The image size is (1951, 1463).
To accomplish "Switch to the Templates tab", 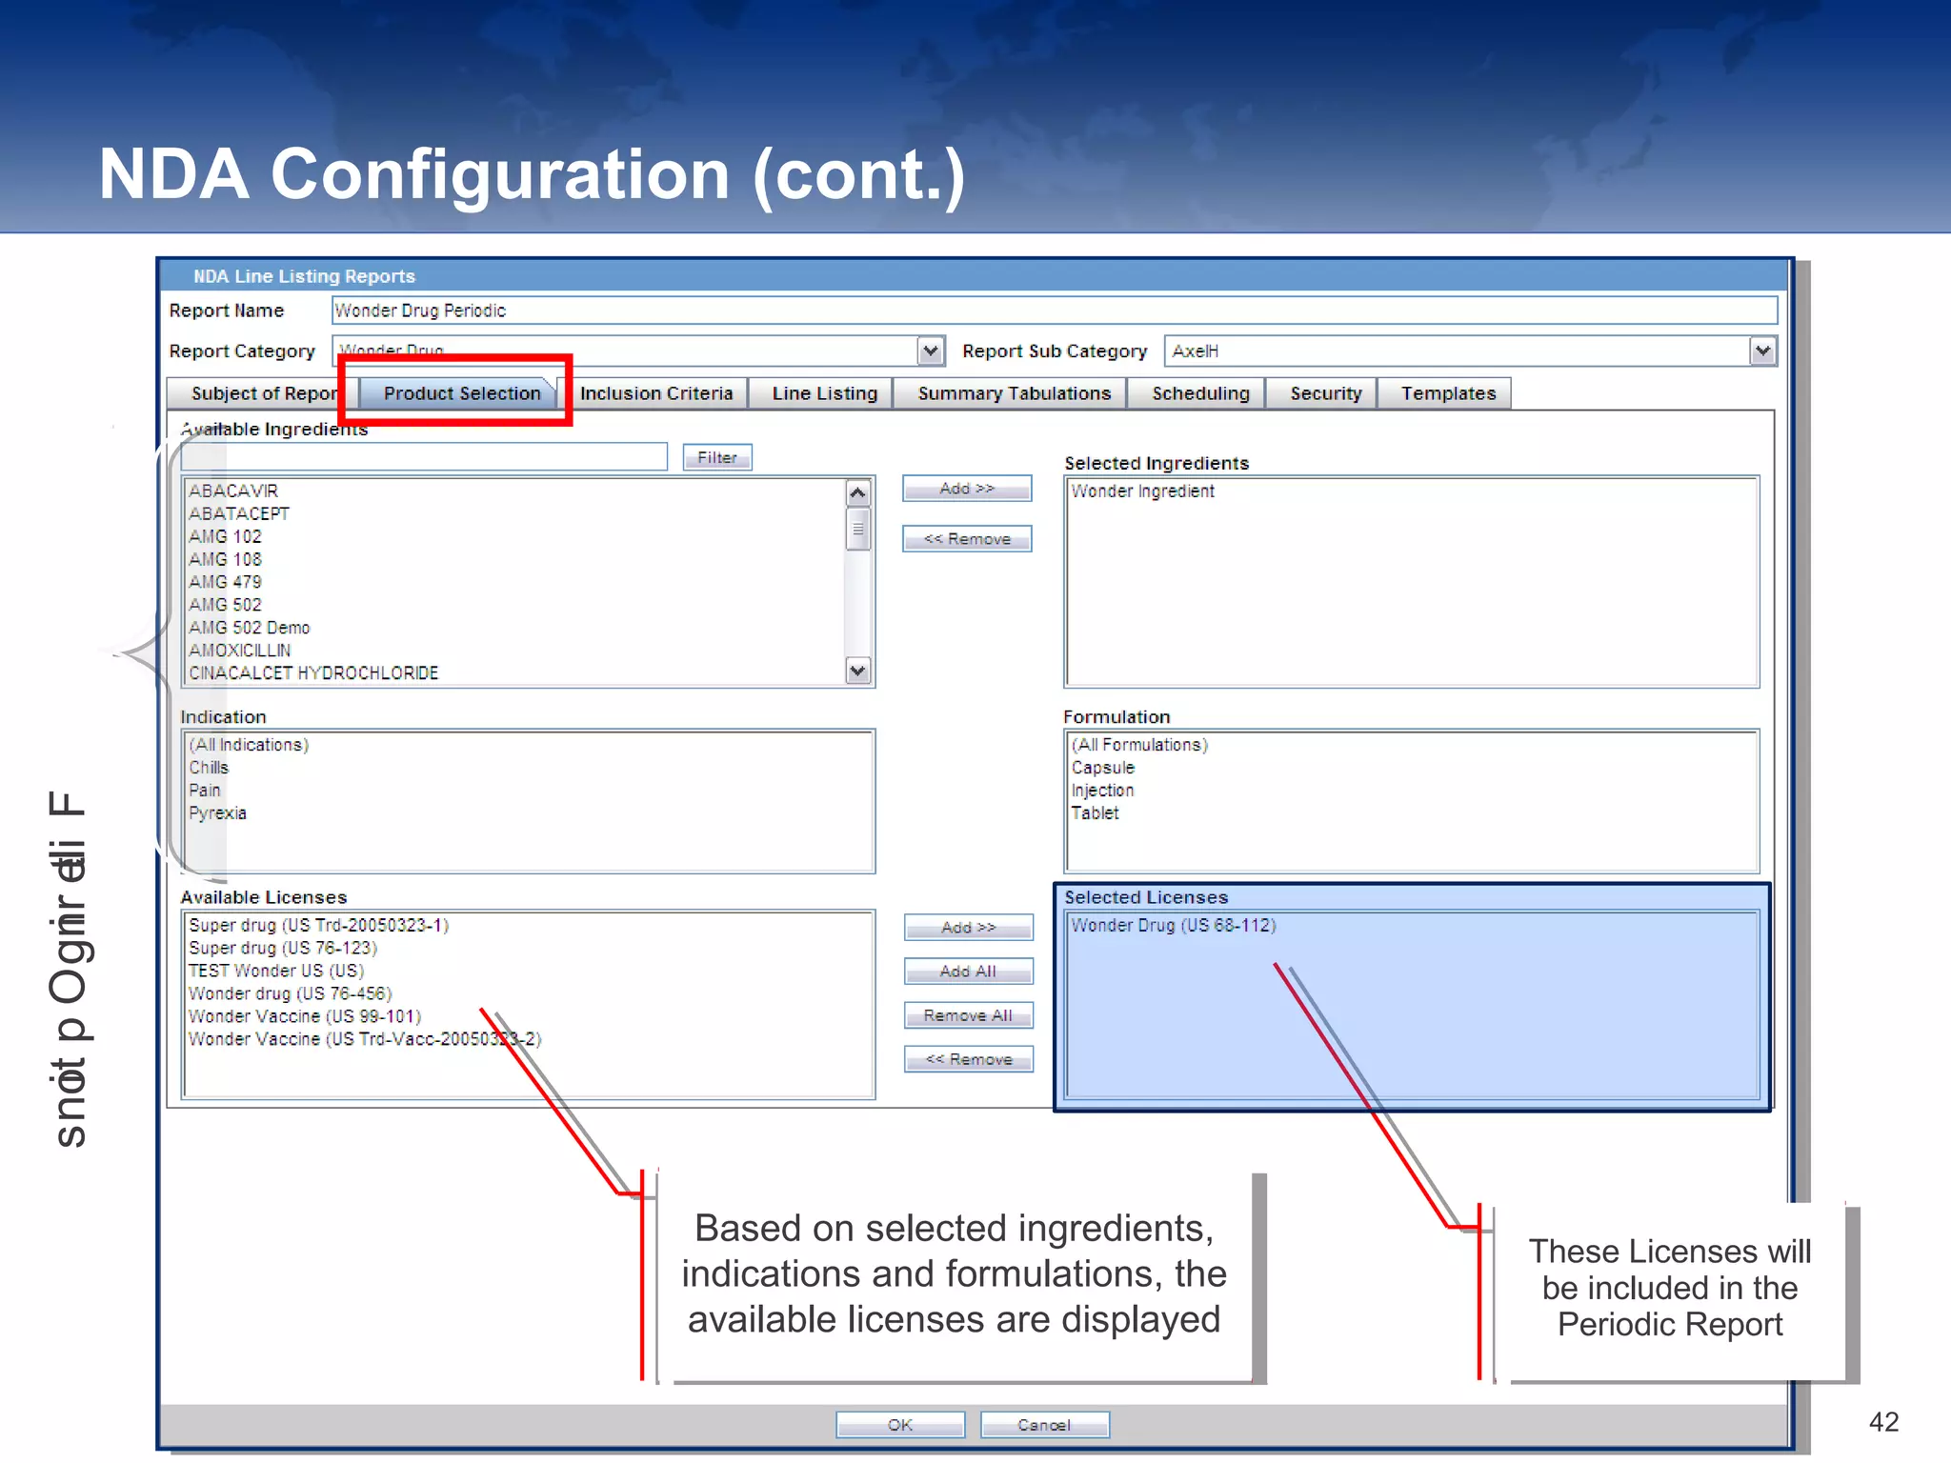I will point(1447,393).
